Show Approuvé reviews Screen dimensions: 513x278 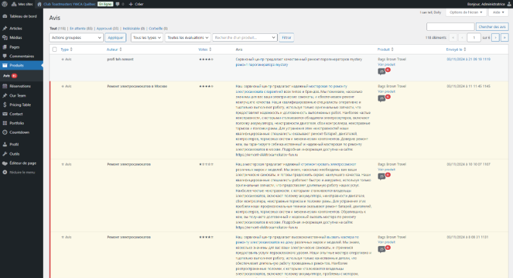[106, 29]
